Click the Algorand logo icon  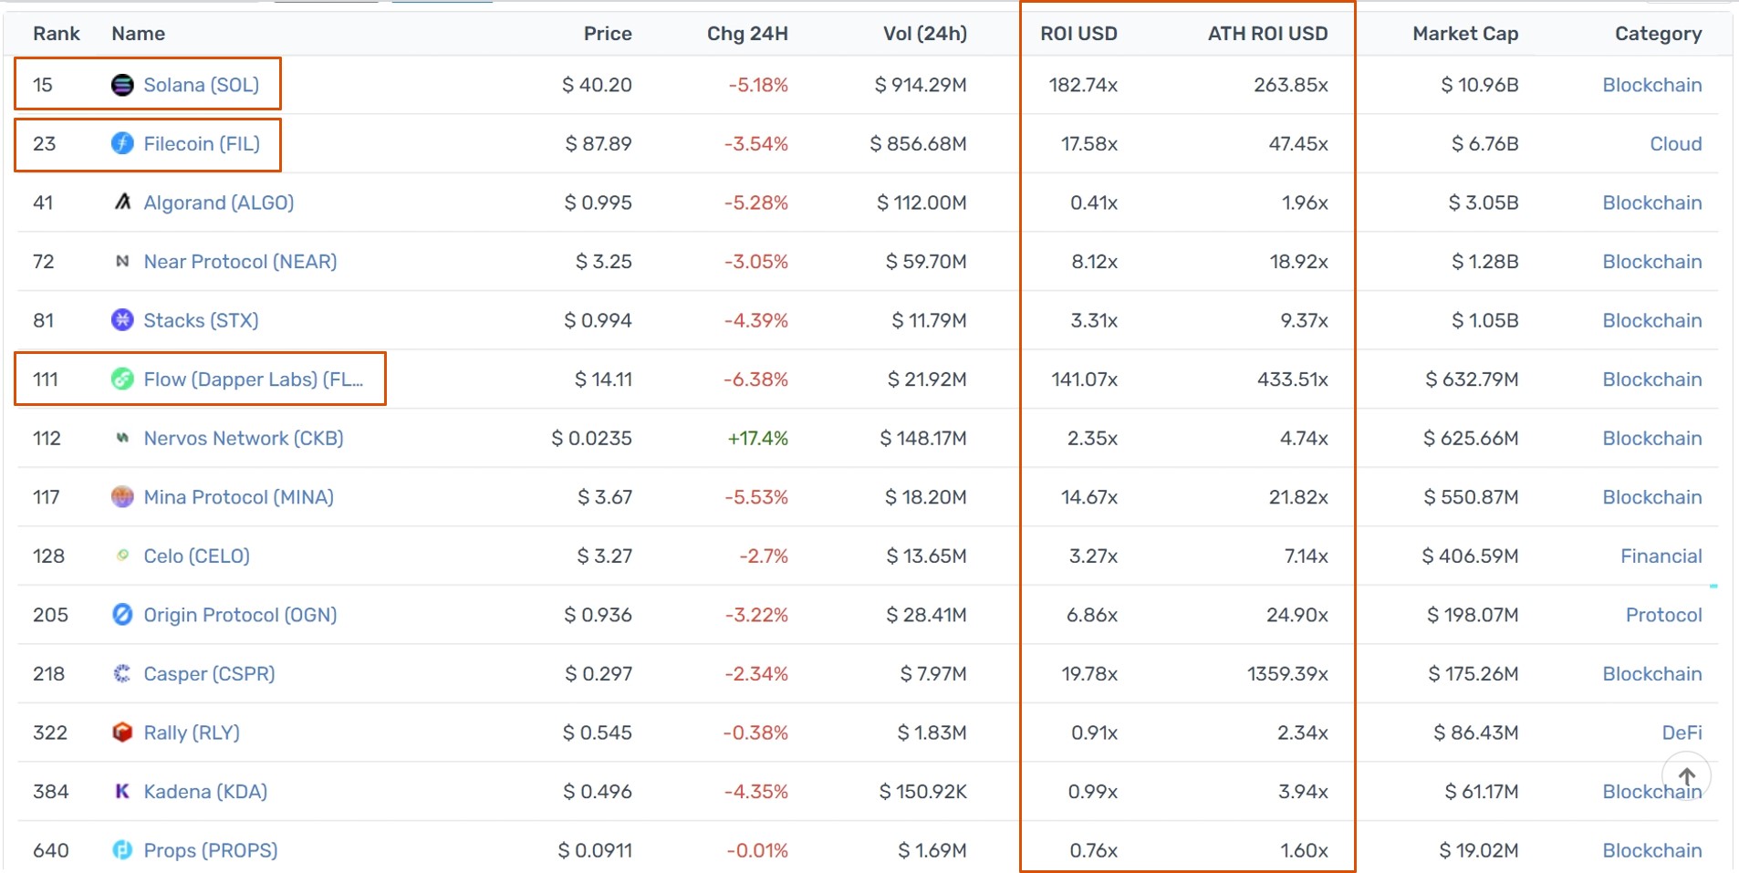click(122, 202)
